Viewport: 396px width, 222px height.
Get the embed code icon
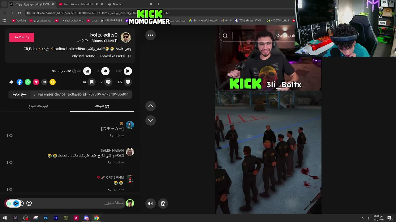click(44, 82)
